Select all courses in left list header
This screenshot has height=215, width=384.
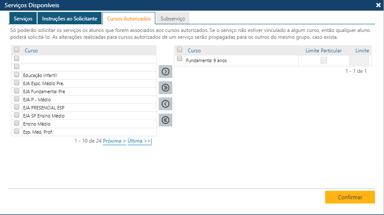tap(17, 50)
